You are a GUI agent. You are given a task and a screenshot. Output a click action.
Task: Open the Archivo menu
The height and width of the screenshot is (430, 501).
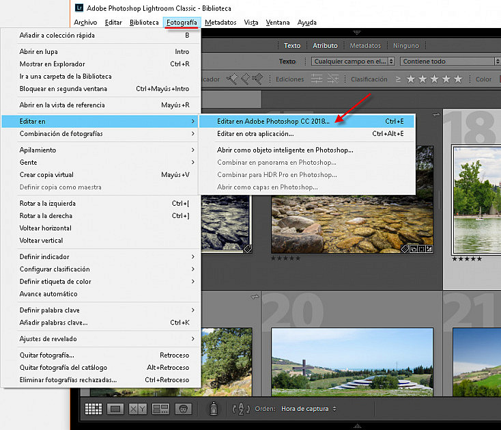point(85,23)
